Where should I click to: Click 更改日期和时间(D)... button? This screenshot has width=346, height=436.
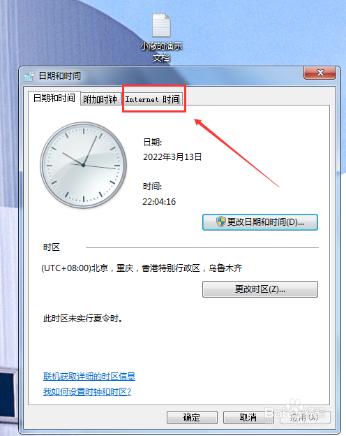tap(260, 222)
